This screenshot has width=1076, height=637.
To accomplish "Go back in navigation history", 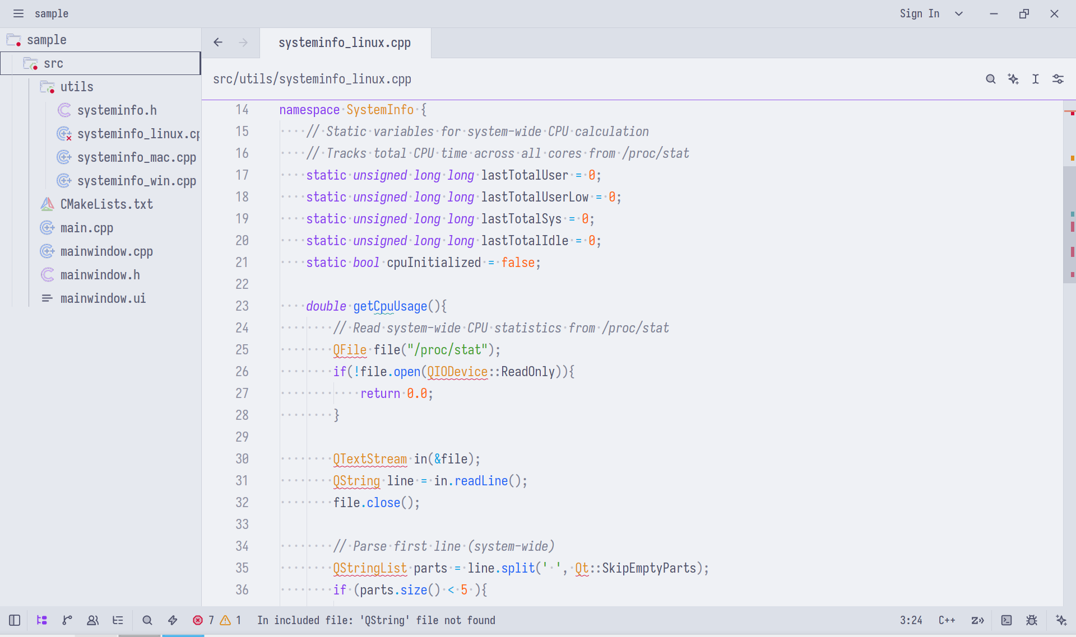I will [218, 43].
